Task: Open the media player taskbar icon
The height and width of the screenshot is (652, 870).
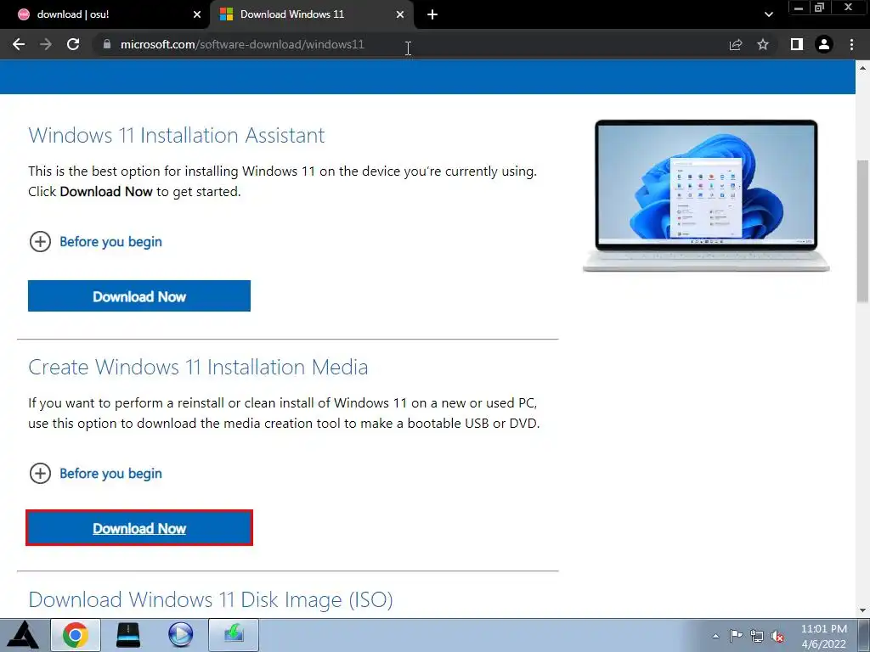Action: coord(180,635)
